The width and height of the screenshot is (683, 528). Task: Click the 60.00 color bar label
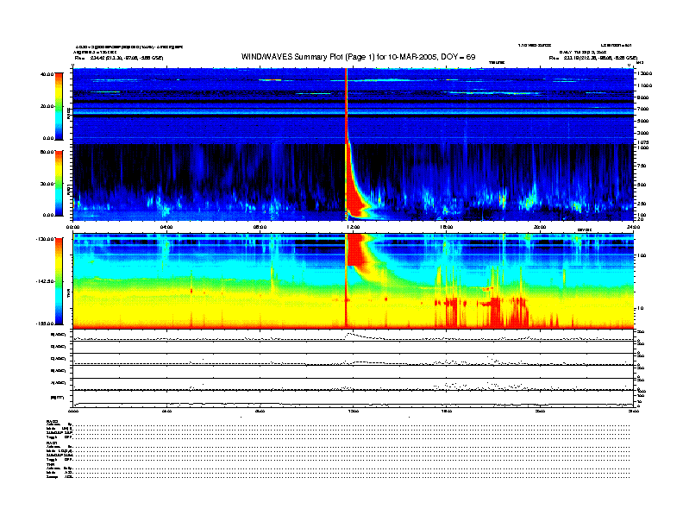47,152
